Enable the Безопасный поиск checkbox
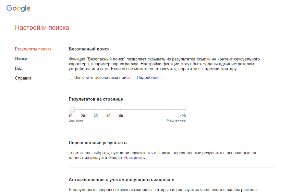Screen dimensions: 292x194 coord(71,78)
